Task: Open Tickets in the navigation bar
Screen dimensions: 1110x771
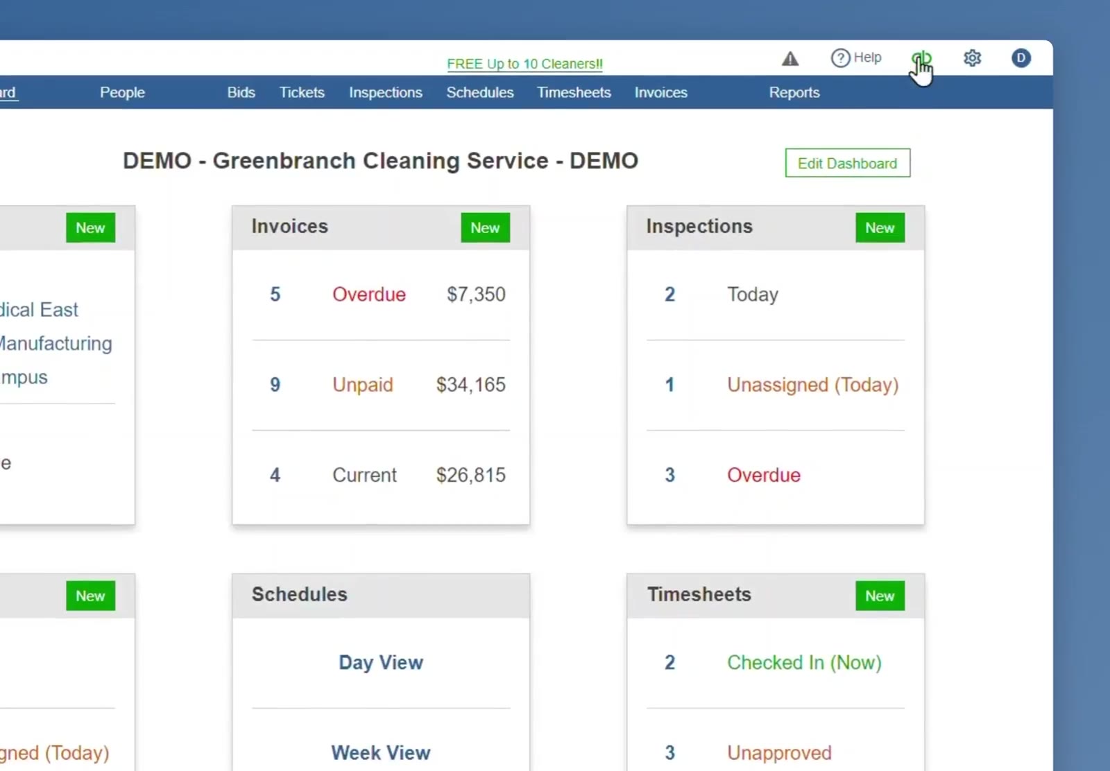Action: coord(302,92)
